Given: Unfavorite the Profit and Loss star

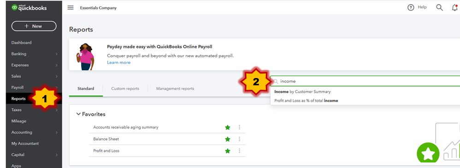Looking at the screenshot, I should (x=228, y=151).
